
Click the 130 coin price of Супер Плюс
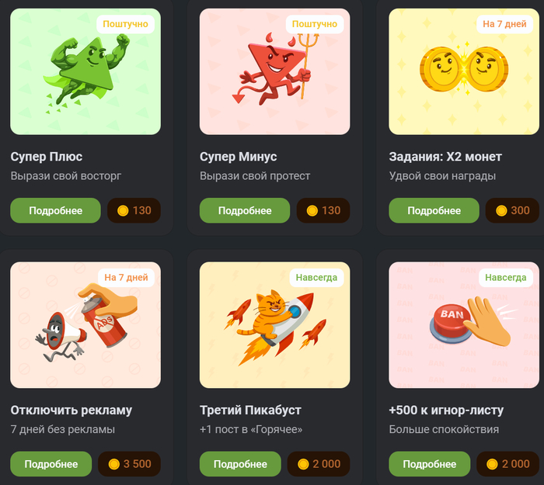coord(134,210)
